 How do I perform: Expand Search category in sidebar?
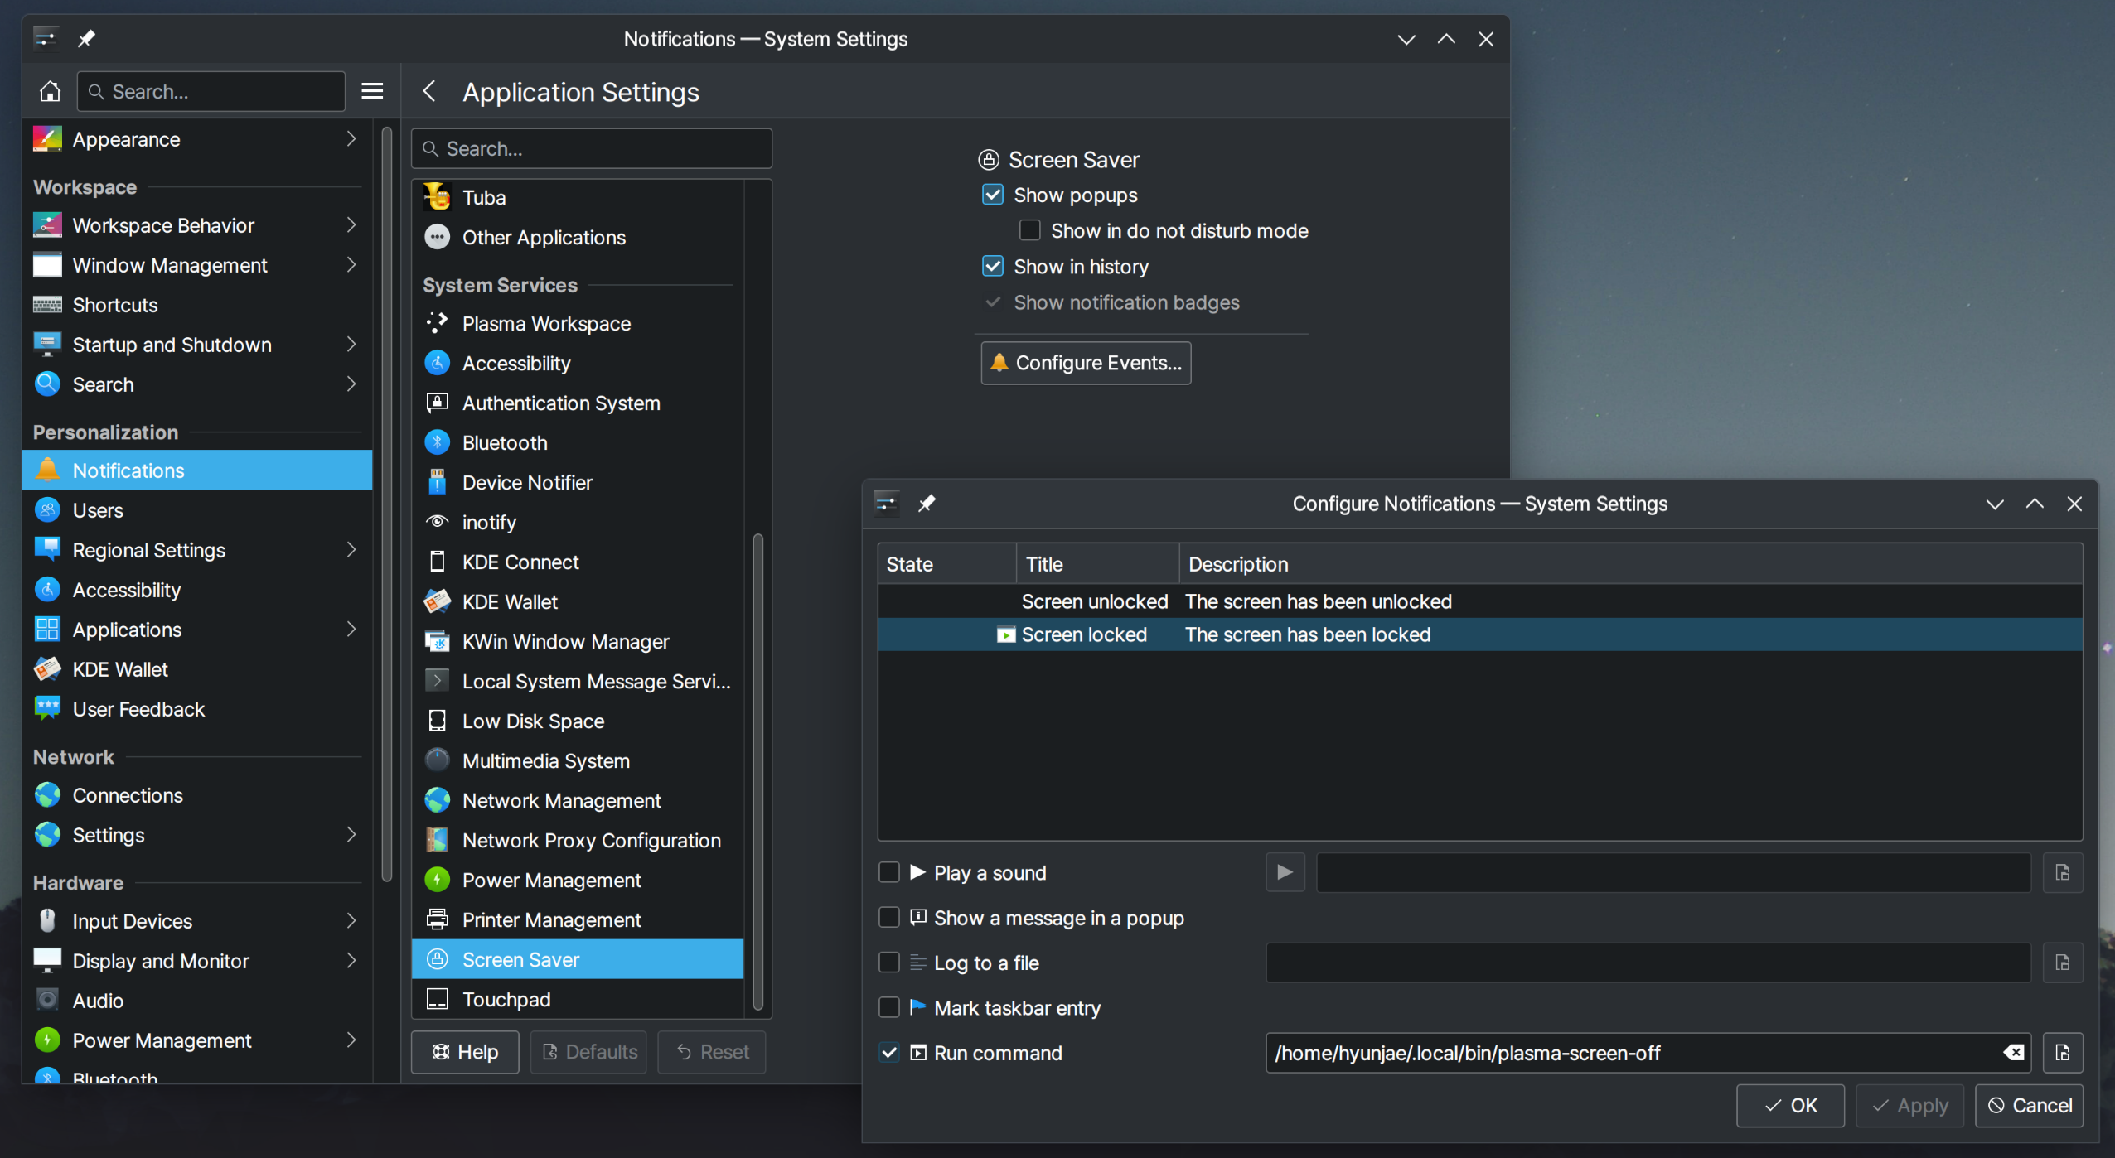[351, 384]
